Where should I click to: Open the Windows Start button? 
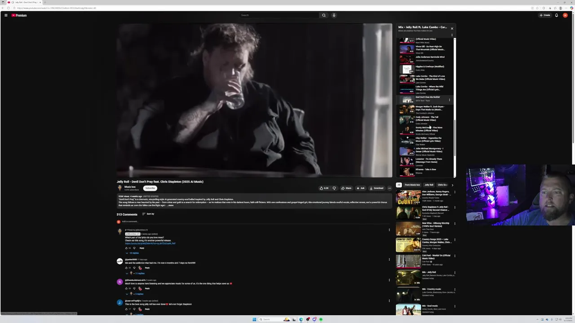click(254, 319)
